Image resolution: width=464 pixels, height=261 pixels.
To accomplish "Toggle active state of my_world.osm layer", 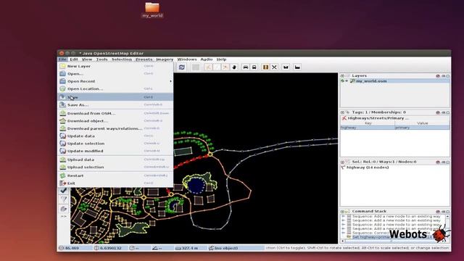I will (x=343, y=80).
